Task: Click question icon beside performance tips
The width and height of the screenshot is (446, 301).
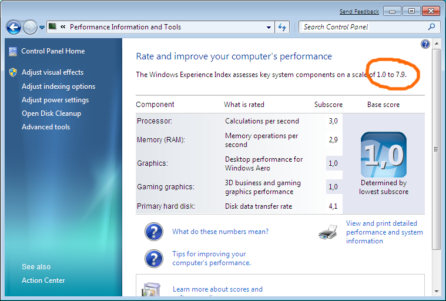Action: (x=154, y=259)
